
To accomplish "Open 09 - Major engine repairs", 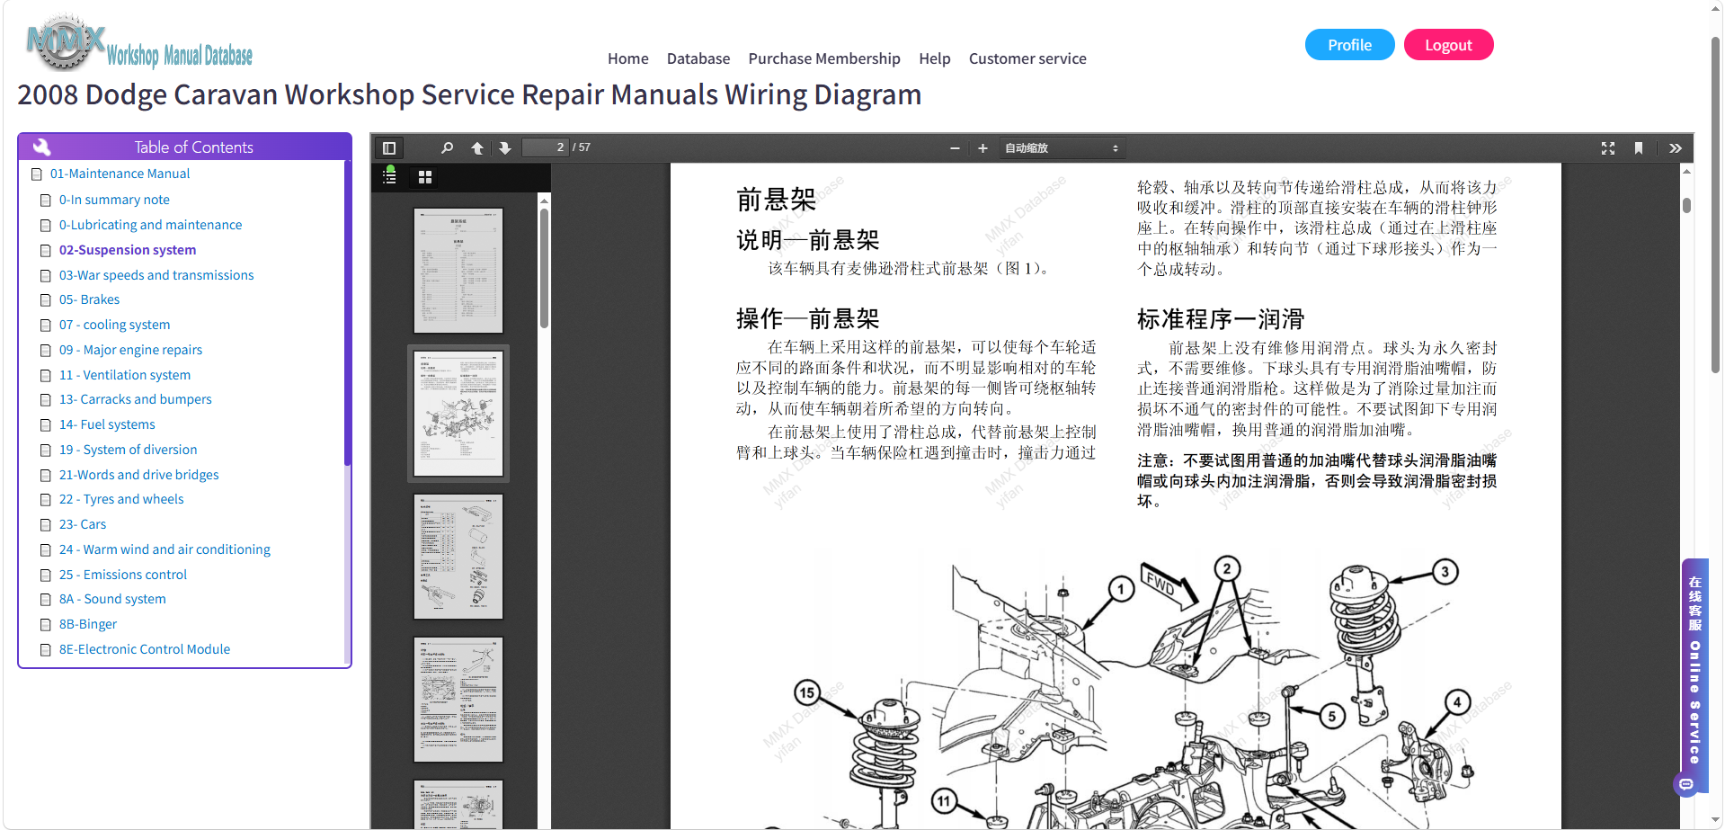I will coord(130,350).
